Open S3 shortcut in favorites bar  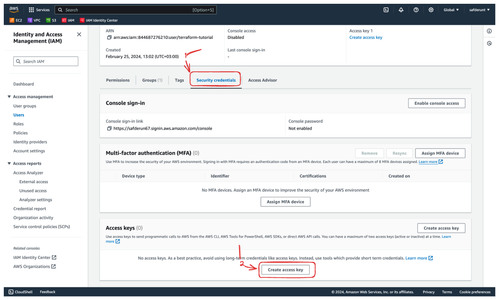tap(51, 20)
